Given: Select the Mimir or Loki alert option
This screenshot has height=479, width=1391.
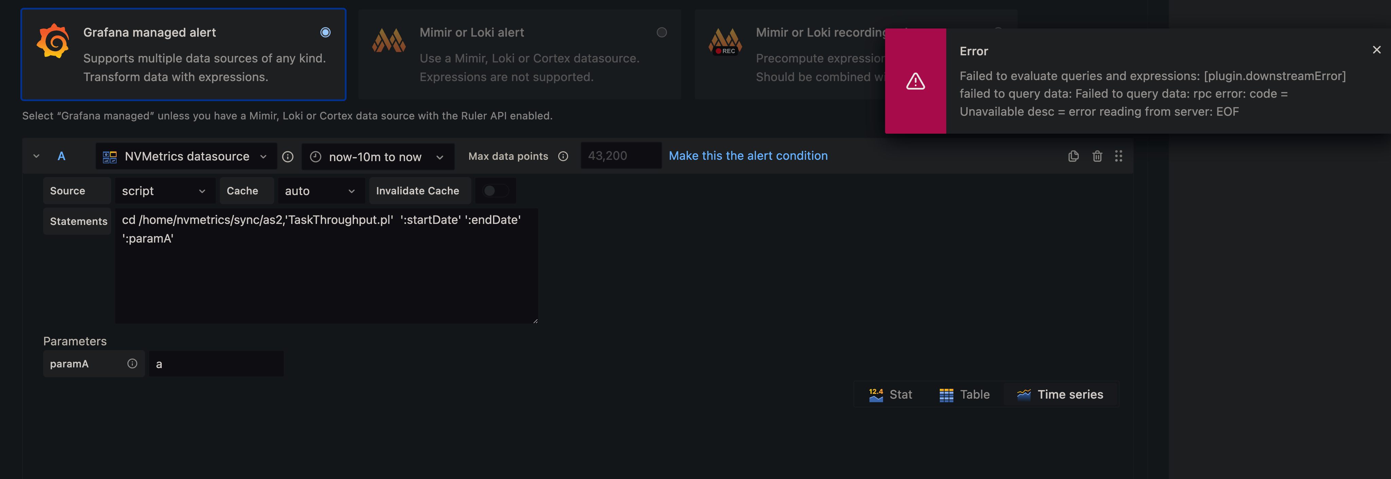Looking at the screenshot, I should tap(661, 32).
